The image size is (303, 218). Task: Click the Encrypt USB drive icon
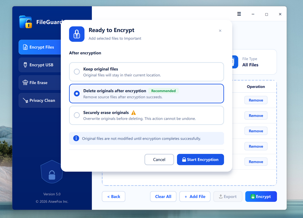pos(25,65)
